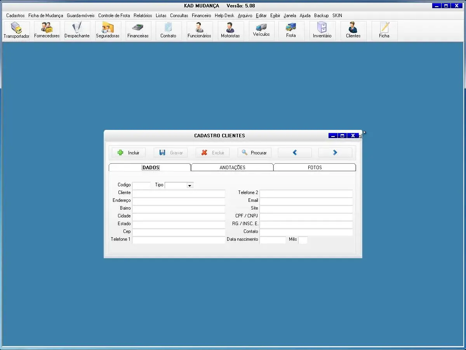Click the Gravar save button
The image size is (466, 350).
pos(170,152)
